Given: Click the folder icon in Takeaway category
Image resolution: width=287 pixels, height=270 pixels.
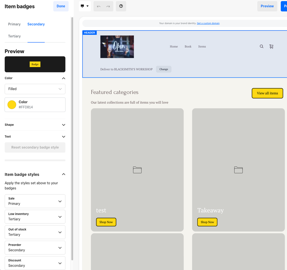Looking at the screenshot, I should click(x=238, y=170).
